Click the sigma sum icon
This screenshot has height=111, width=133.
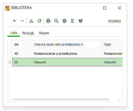[x=72, y=21]
